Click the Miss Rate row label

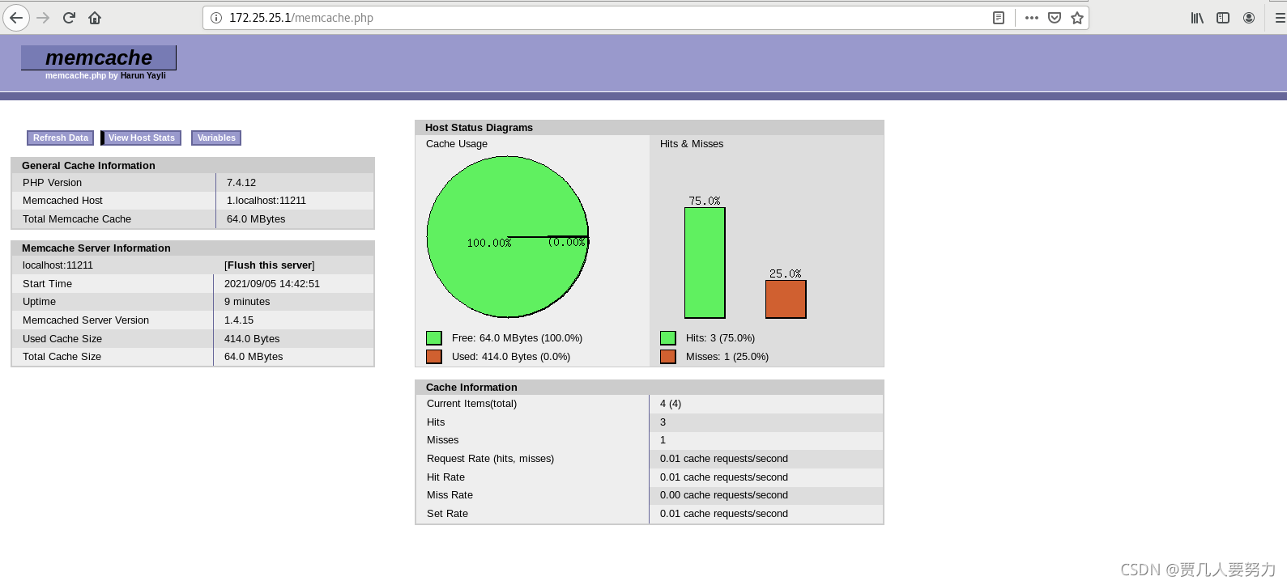(x=450, y=495)
